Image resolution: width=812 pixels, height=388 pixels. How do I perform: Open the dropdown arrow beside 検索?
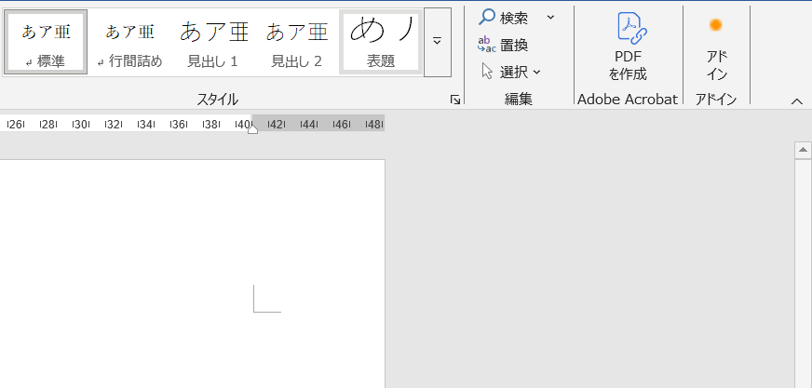pos(550,17)
